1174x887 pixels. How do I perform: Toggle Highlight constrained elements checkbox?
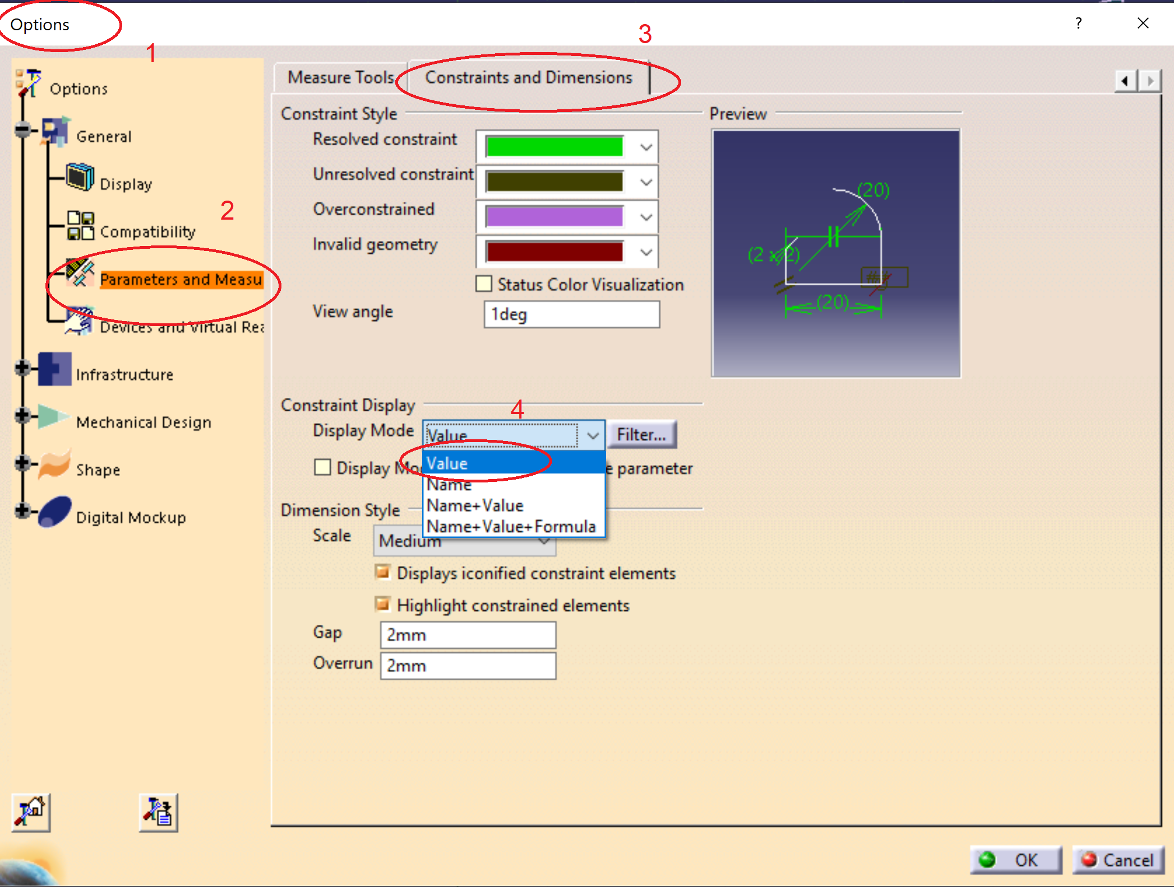[x=383, y=604]
